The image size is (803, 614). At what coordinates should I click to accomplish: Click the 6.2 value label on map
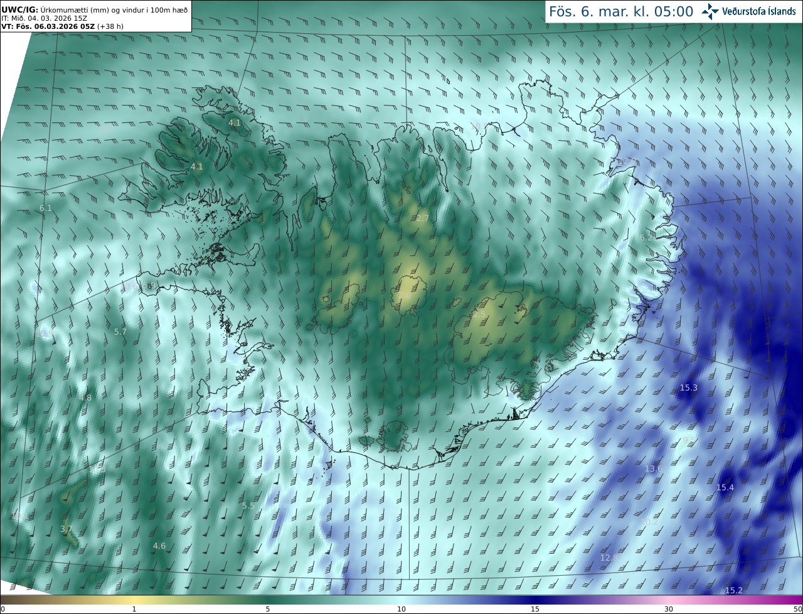point(646,238)
